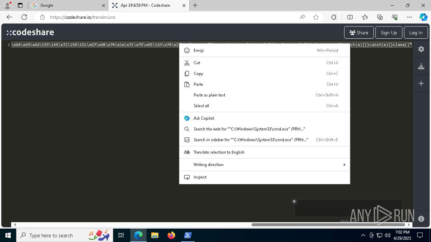Open File Explorer from taskbar
The width and height of the screenshot is (431, 242).
tap(155, 235)
